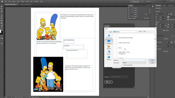The width and height of the screenshot is (175, 98).
Task: Click the Layer 4 color swatch
Action: pos(132,14)
